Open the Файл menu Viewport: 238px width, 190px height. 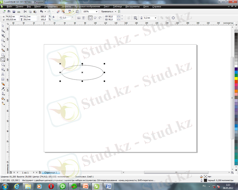(9, 7)
